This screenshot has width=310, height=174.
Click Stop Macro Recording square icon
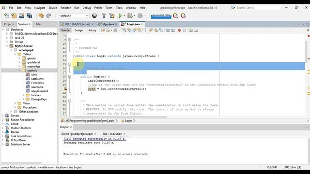click(184, 30)
